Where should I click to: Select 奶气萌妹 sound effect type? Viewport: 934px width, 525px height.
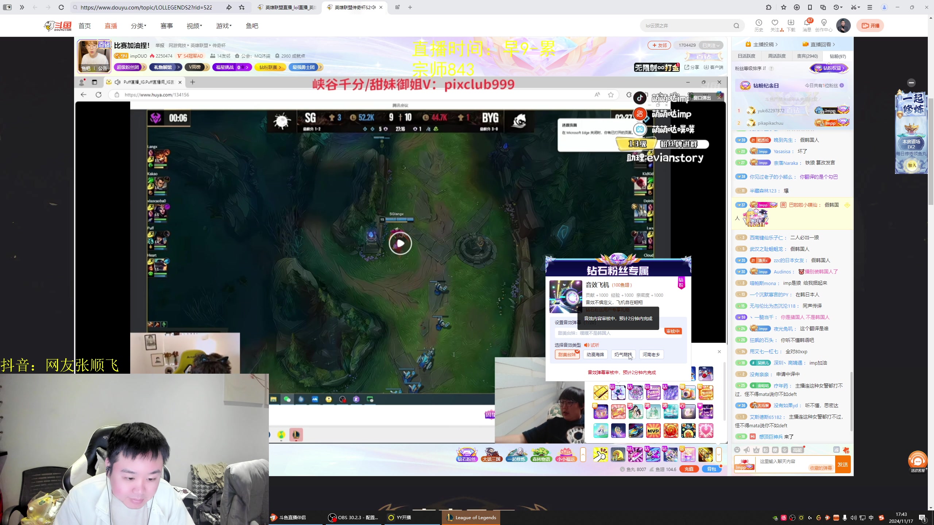(x=623, y=354)
